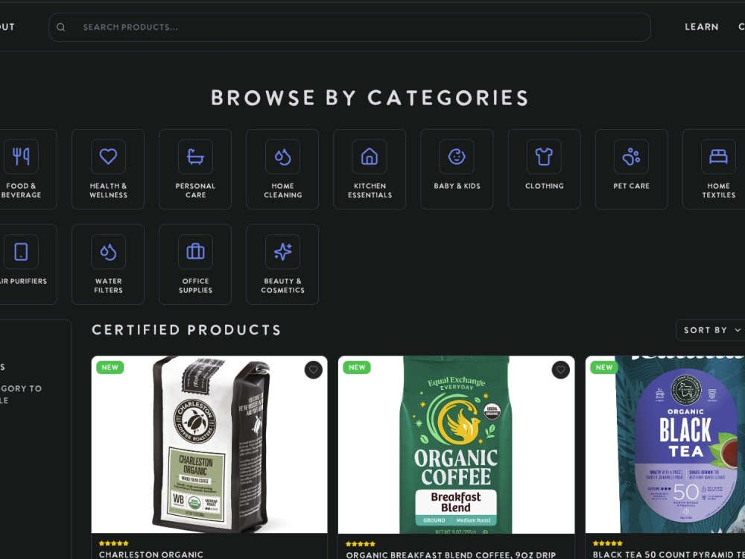Click the search magnifier icon
Image resolution: width=745 pixels, height=559 pixels.
(61, 27)
